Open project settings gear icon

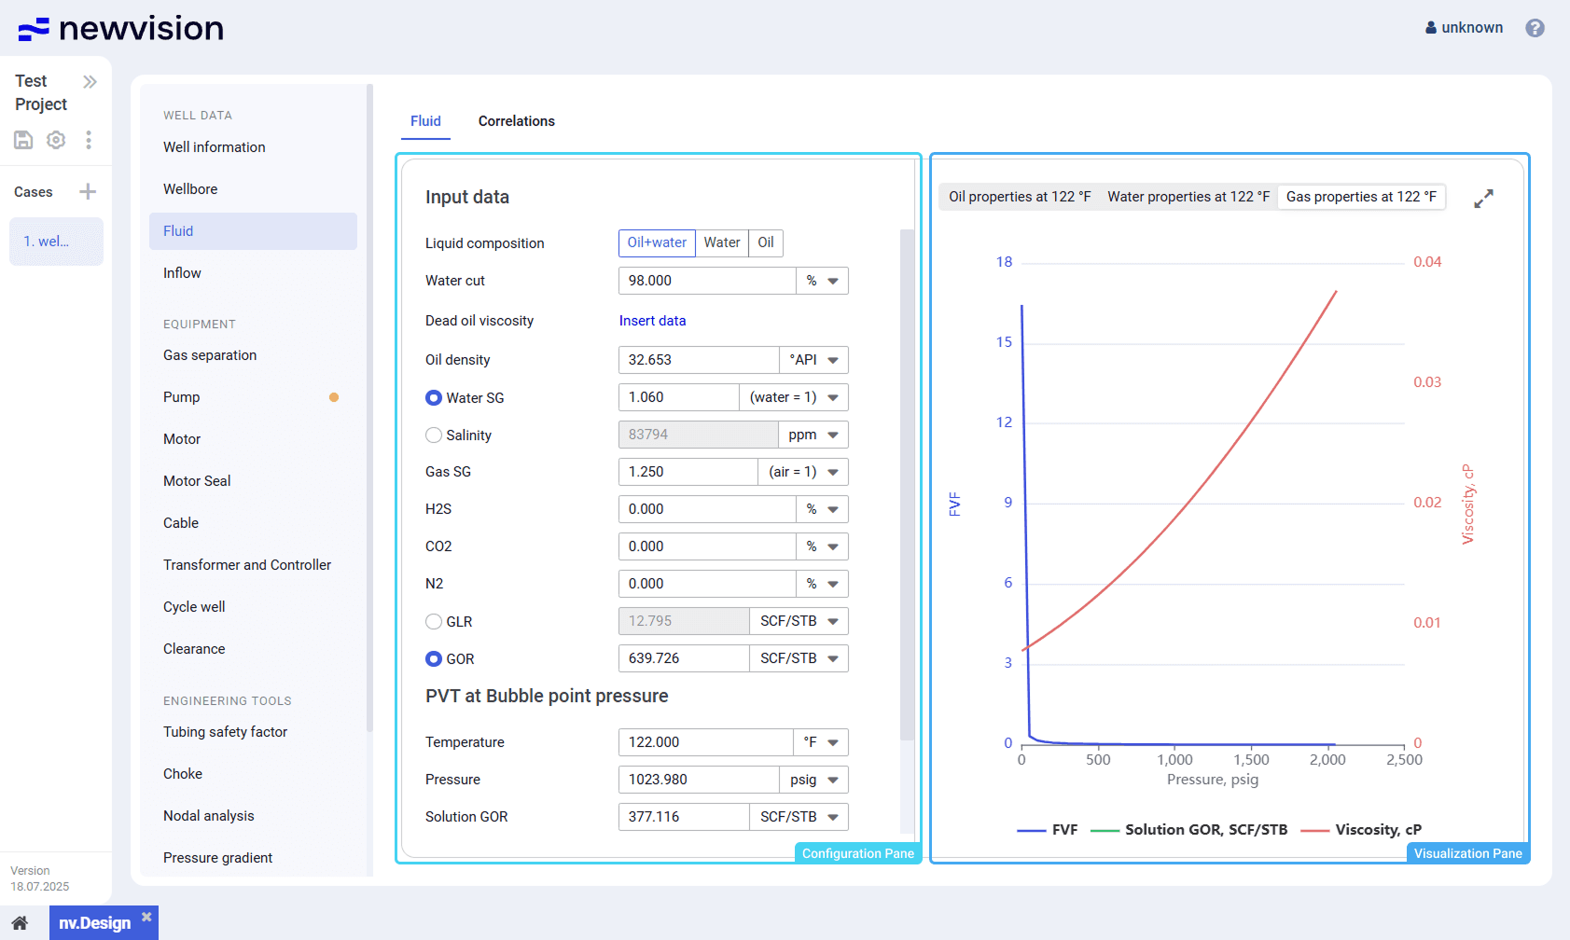coord(56,140)
